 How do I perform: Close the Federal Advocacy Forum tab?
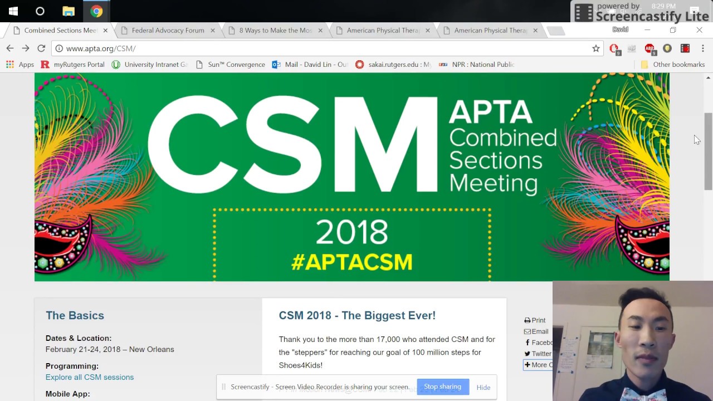click(212, 31)
